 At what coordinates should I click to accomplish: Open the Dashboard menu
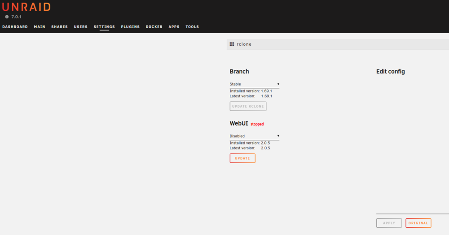(15, 27)
